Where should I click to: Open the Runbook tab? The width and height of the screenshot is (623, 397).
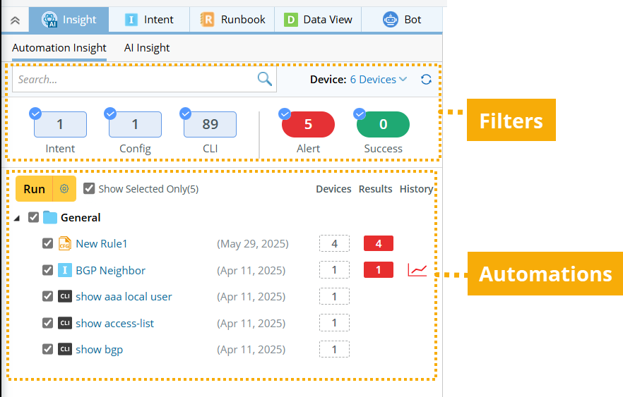[232, 20]
